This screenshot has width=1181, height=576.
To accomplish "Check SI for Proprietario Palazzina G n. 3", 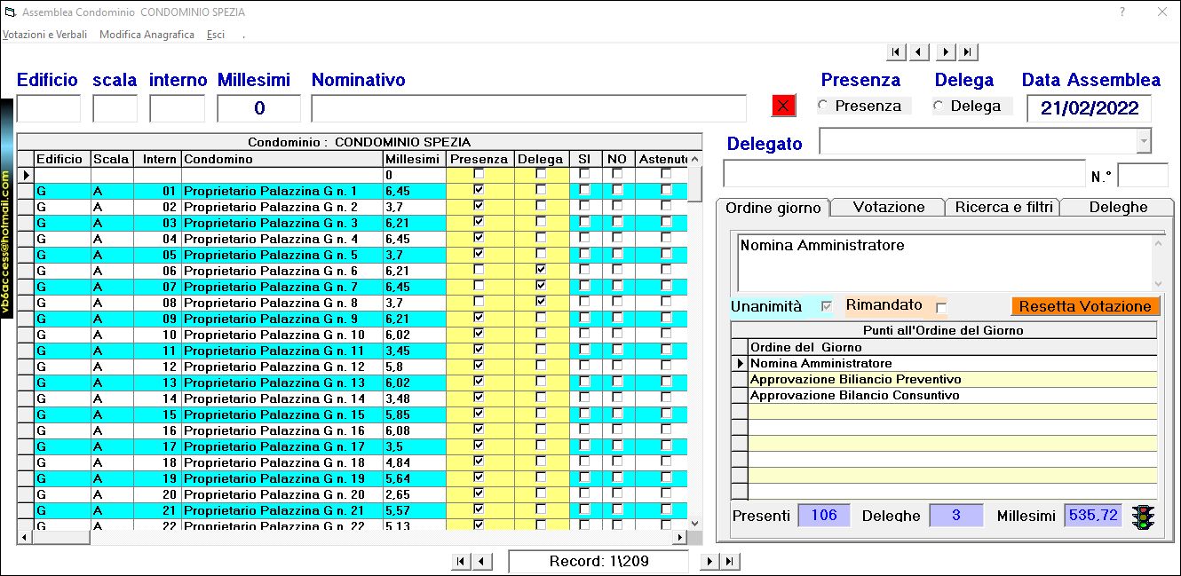I will (584, 223).
